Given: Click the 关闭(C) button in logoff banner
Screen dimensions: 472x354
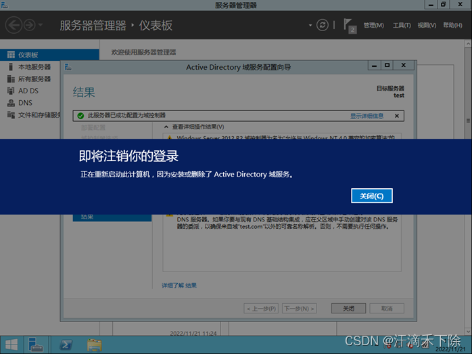Looking at the screenshot, I should point(372,196).
